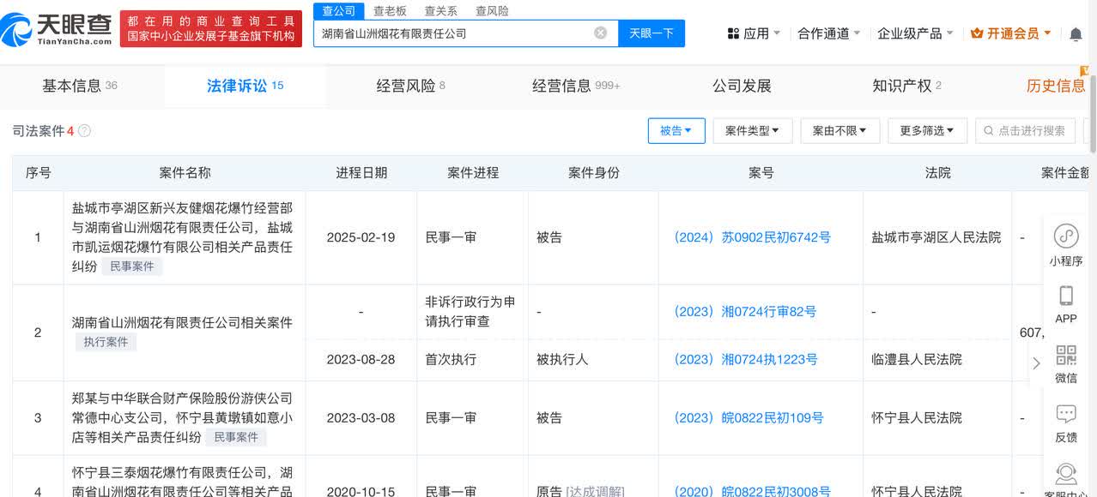
Task: Click the 被执行人 identity cell
Action: point(562,359)
